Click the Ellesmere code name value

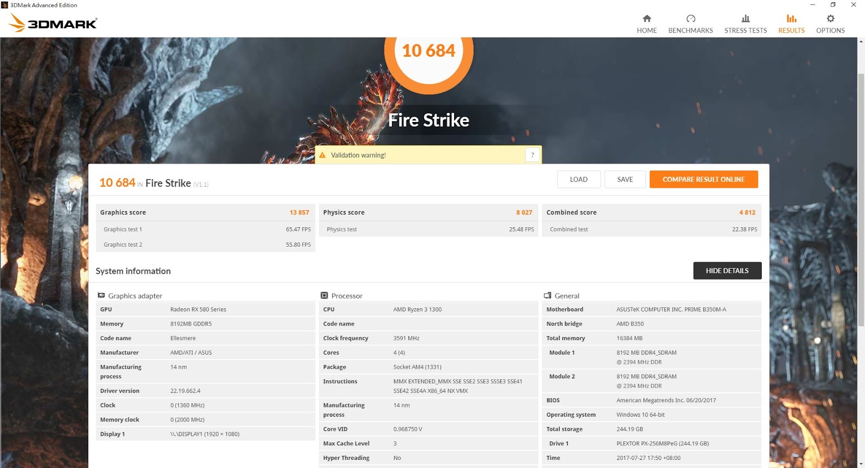[x=183, y=338]
